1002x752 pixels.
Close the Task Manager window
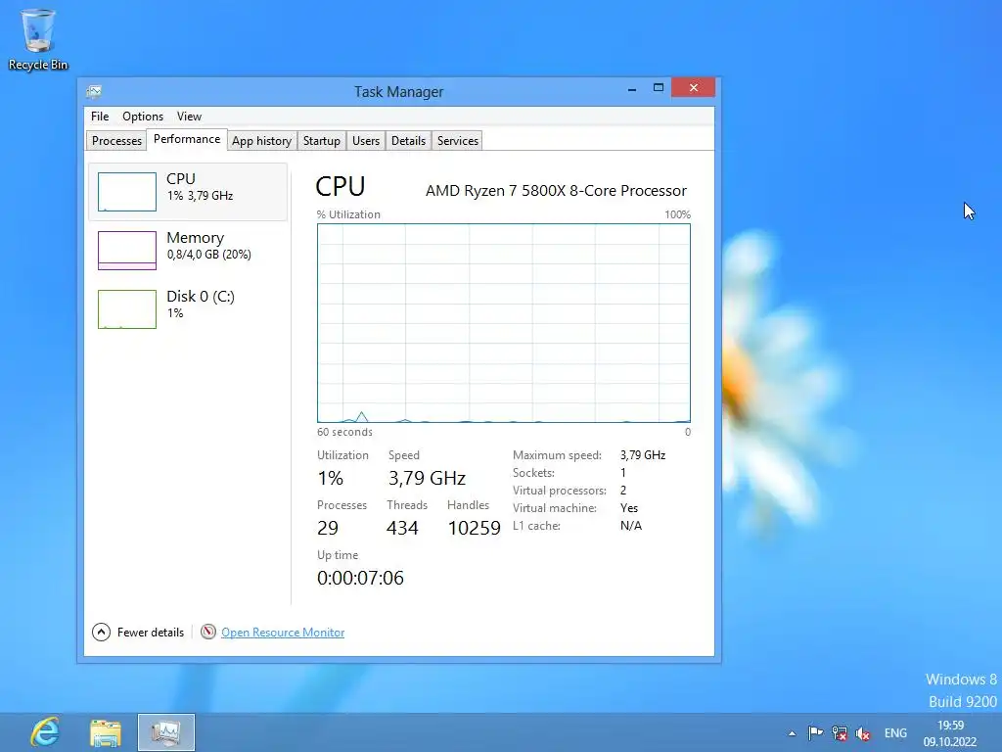(694, 87)
